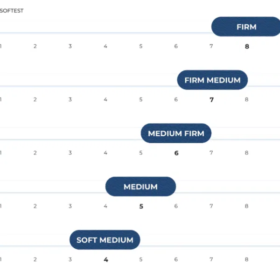The height and width of the screenshot is (280, 280).
Task: Click the SOFT MEDIUM firmness badge
Action: [105, 240]
